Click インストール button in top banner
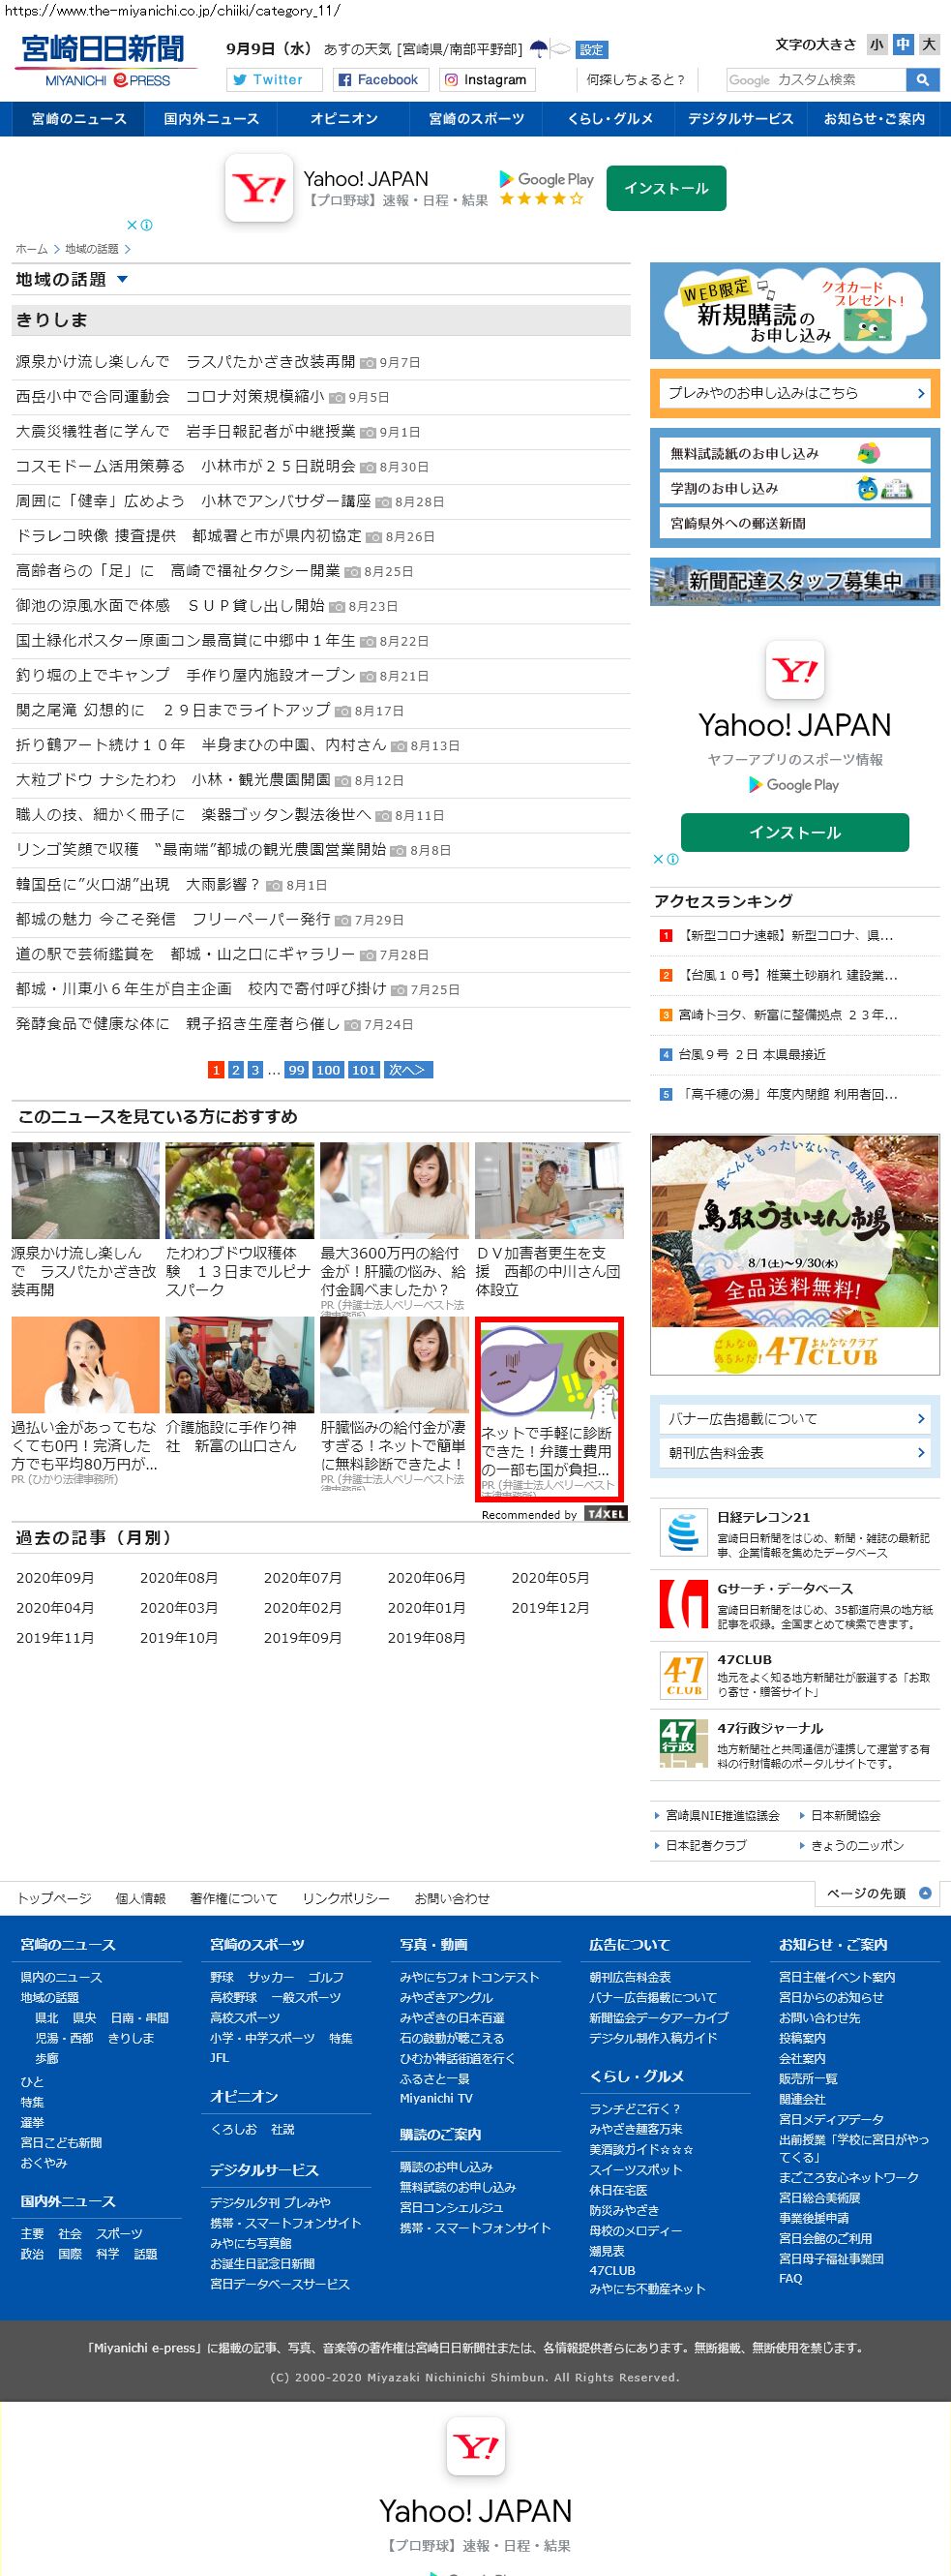This screenshot has width=951, height=2576. 667,188
